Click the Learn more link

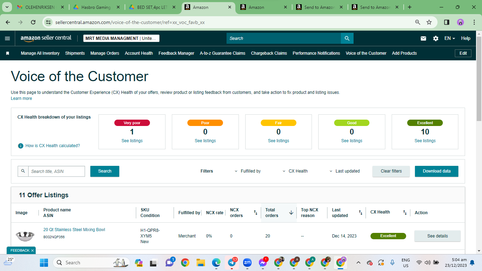click(22, 98)
